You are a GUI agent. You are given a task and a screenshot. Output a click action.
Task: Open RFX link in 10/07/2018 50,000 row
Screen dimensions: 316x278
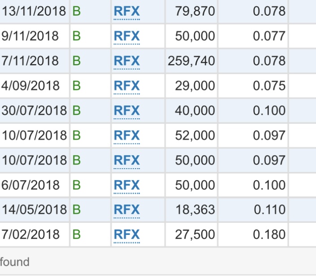127,160
